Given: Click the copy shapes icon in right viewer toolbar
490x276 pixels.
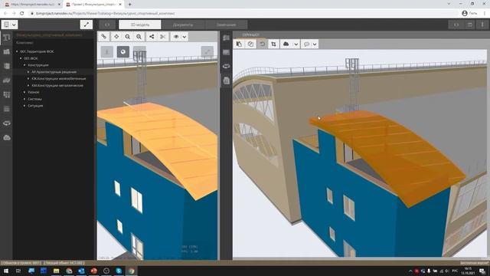Looking at the screenshot, I should 250,44.
